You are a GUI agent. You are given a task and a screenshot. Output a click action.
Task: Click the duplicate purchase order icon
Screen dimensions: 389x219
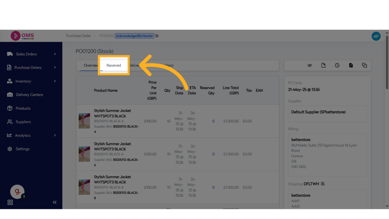(364, 65)
